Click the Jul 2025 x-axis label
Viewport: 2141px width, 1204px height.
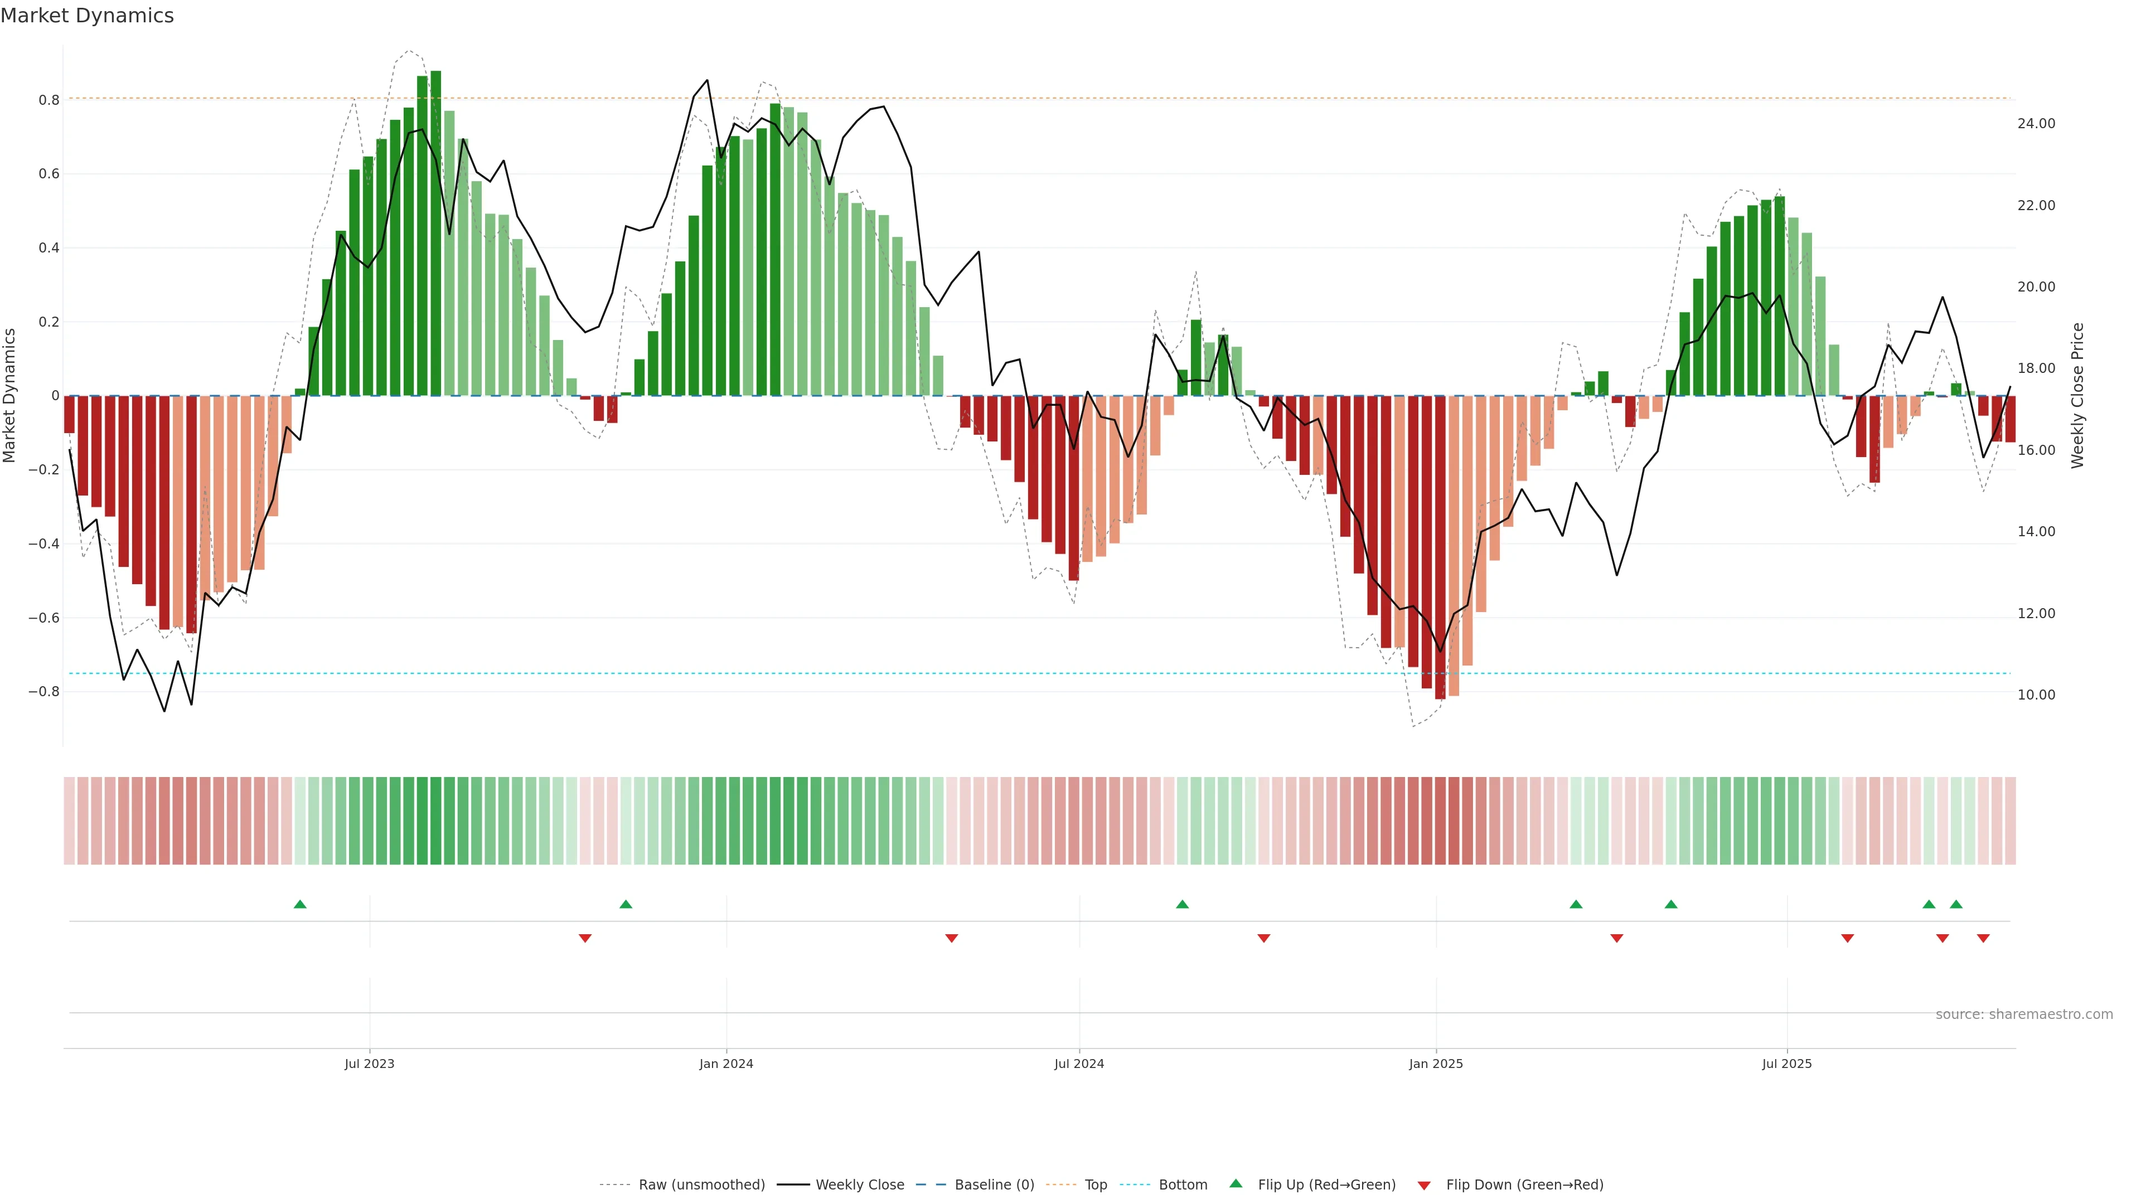coord(1786,1064)
